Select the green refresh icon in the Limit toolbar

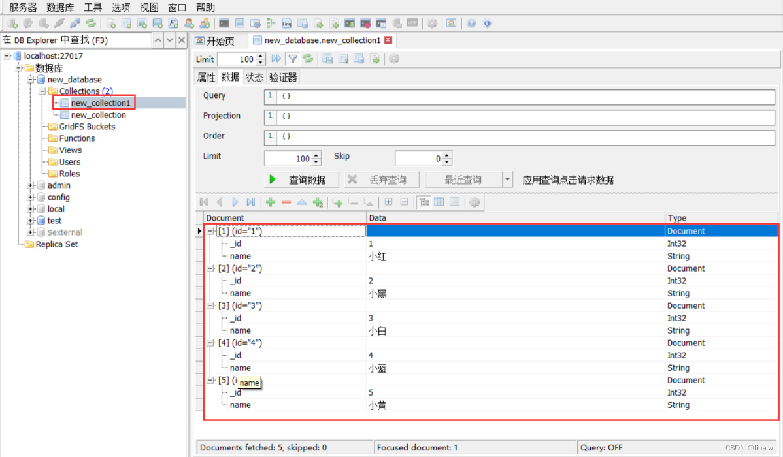[308, 59]
